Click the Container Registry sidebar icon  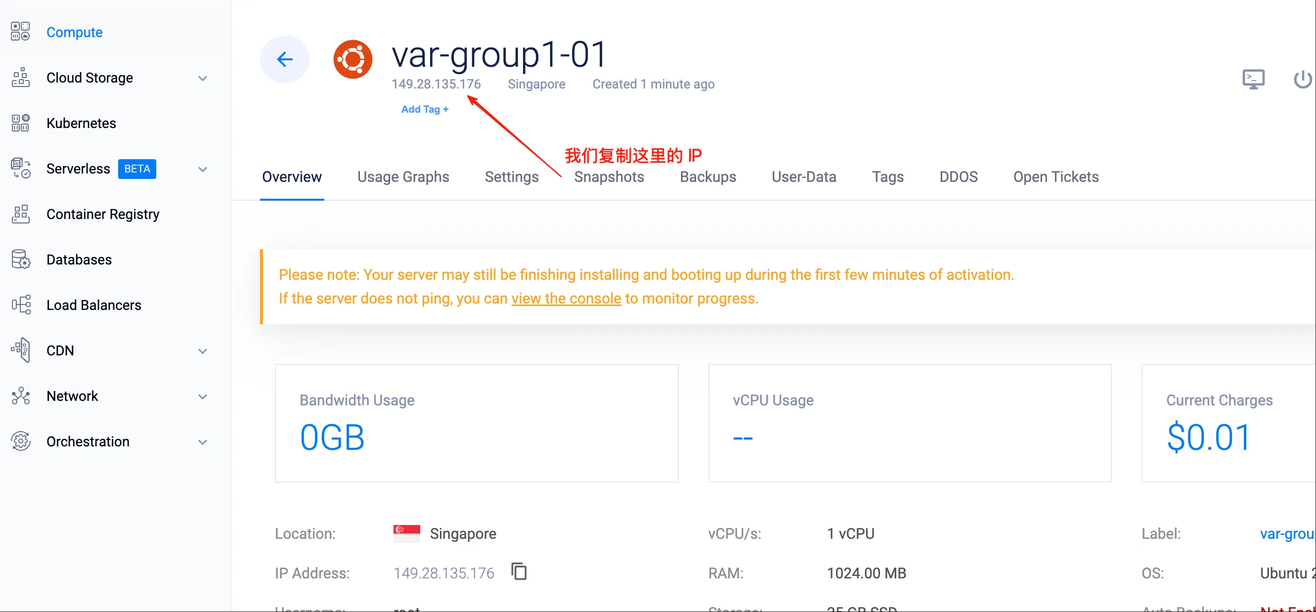tap(20, 214)
